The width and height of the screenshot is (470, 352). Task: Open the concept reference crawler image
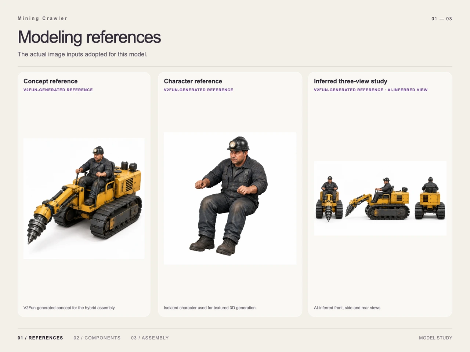(x=84, y=199)
